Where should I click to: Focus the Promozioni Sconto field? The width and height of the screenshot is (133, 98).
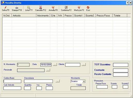[x=114, y=87]
